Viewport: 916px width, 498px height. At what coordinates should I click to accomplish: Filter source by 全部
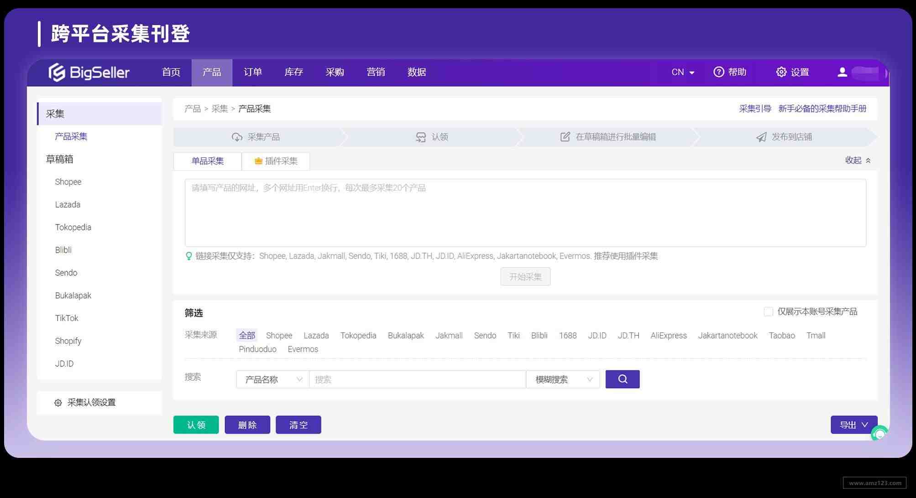point(247,336)
